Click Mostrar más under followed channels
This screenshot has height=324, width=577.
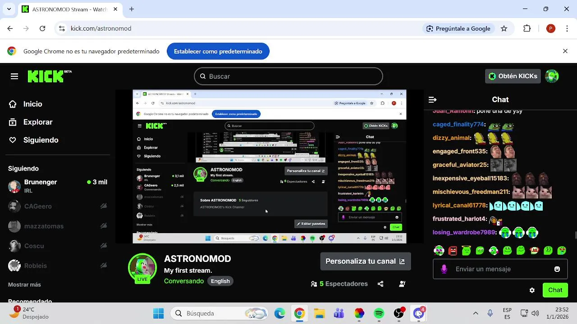point(24,284)
